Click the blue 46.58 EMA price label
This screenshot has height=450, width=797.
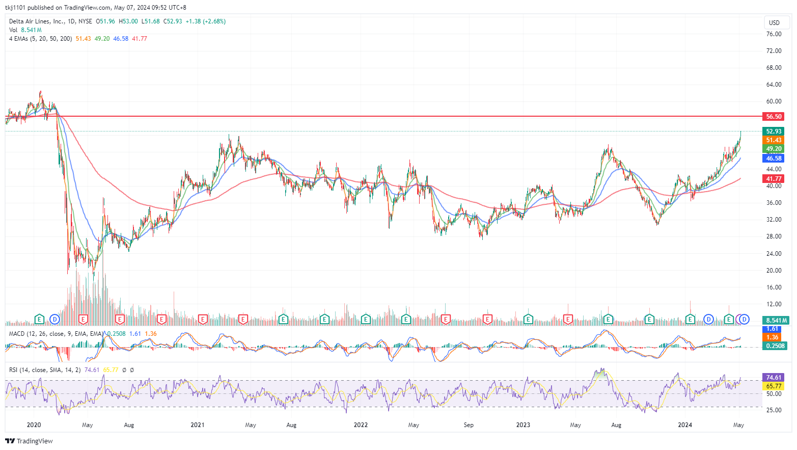pos(774,158)
